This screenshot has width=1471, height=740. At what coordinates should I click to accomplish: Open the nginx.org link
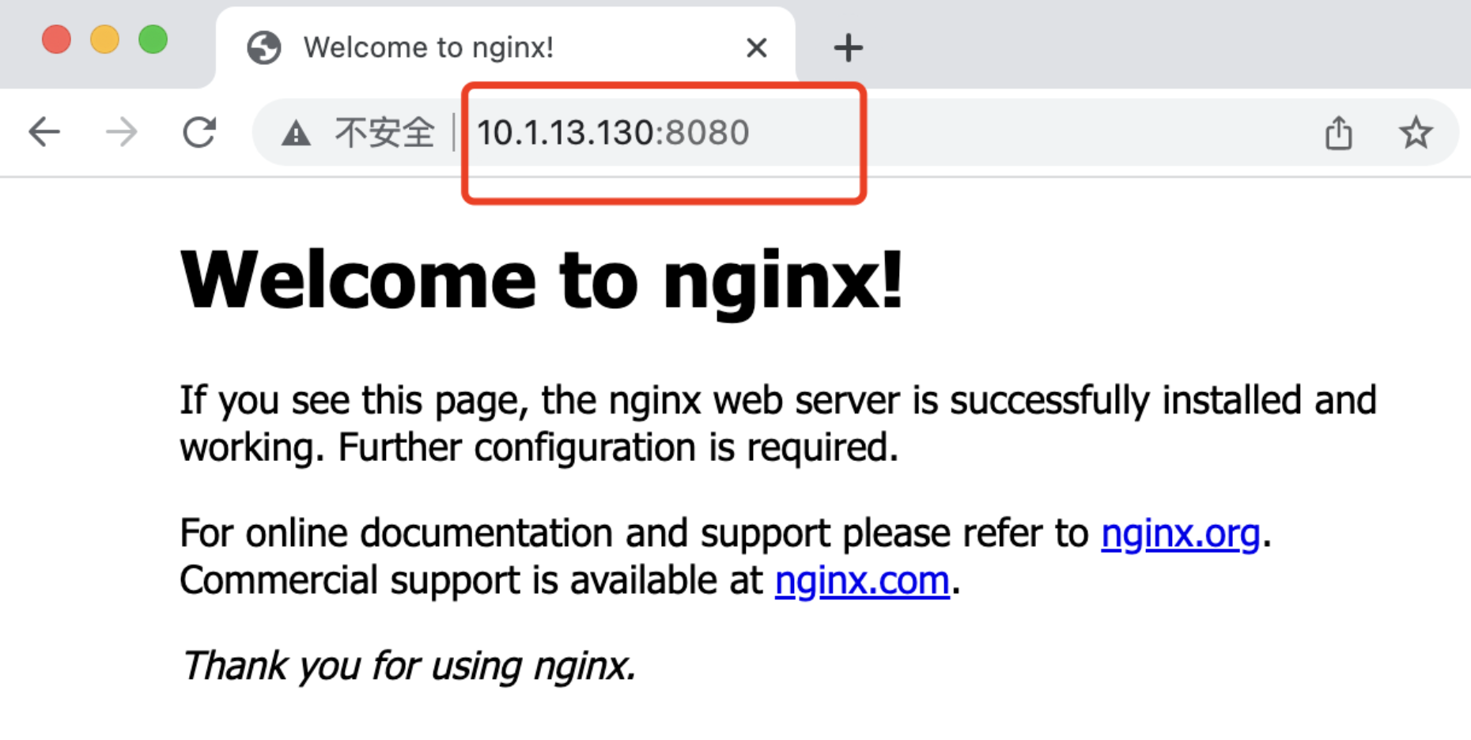click(1180, 534)
